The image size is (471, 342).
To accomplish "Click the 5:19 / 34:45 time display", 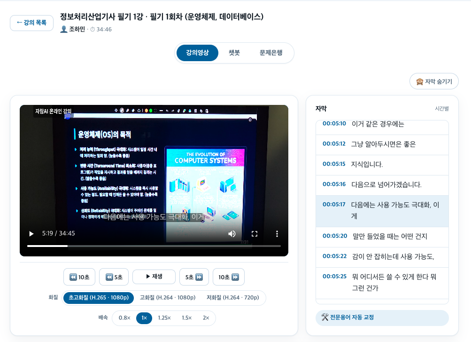I will tap(59, 233).
